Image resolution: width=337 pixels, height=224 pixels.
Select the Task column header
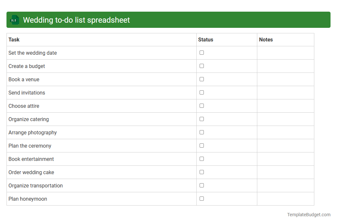(x=14, y=39)
